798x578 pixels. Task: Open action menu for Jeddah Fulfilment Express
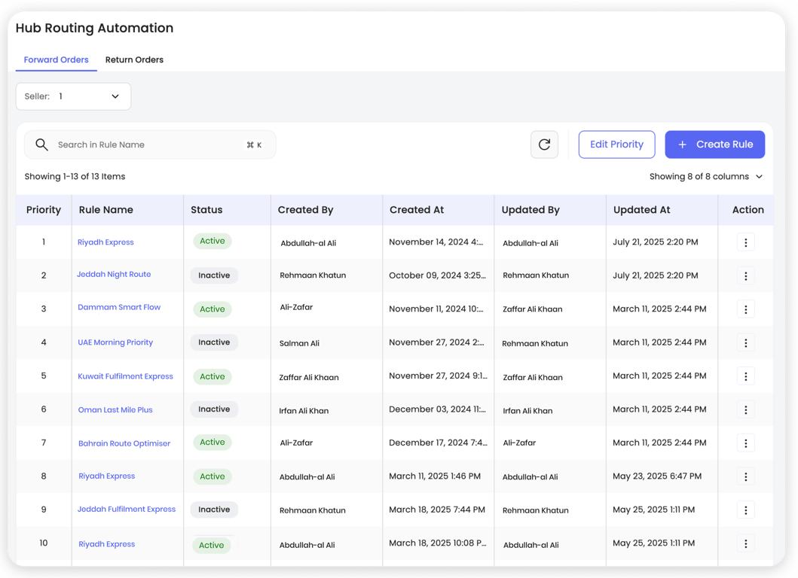(745, 510)
